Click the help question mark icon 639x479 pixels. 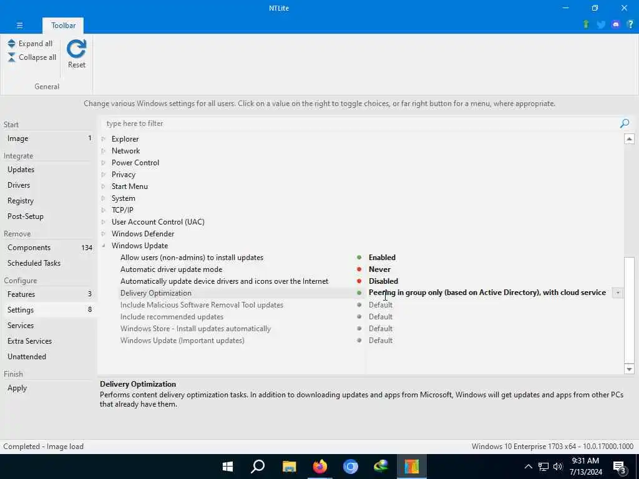pos(630,25)
